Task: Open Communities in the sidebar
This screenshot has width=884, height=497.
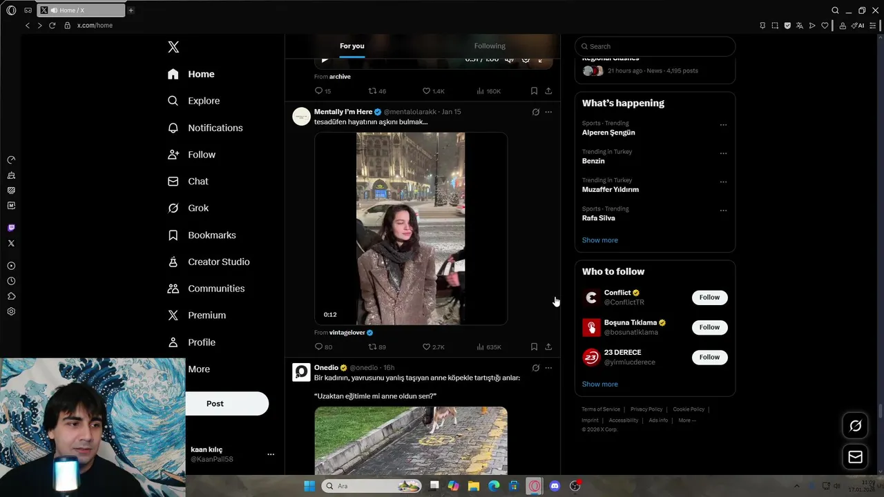Action: (206, 289)
